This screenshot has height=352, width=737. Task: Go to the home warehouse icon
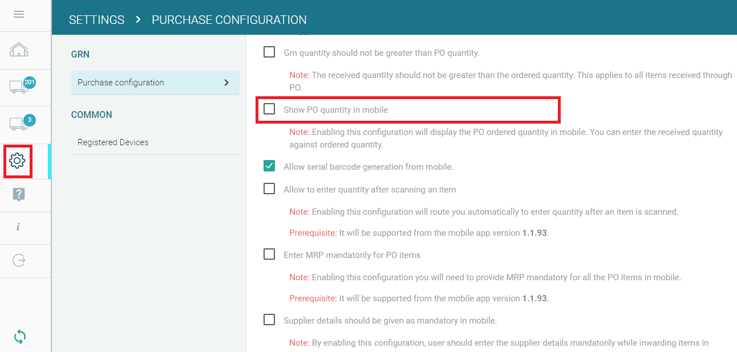[x=19, y=50]
